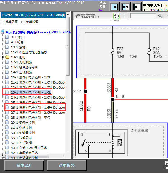
Task: Click the view control right-arrow panel button
Action: [114, 7]
